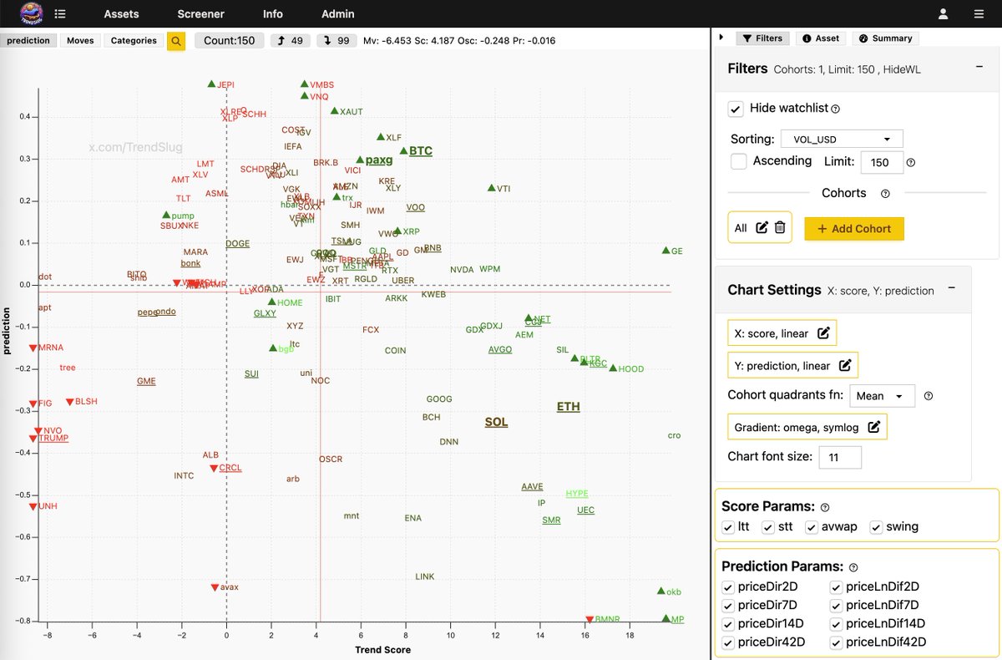
Task: Select the Moves view tab
Action: 80,40
